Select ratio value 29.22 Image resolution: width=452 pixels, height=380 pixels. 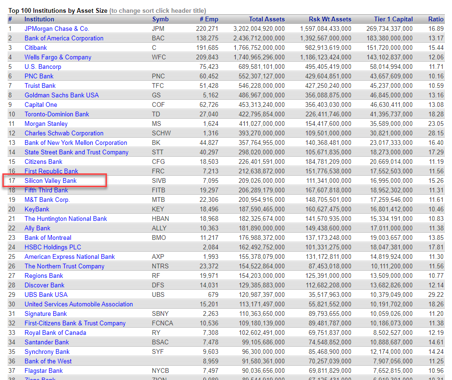(x=436, y=295)
